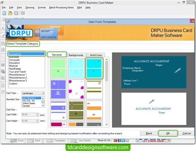Select the bright cyan template thumbnail
Image resolution: width=196 pixels, height=151 pixels.
click(94, 68)
